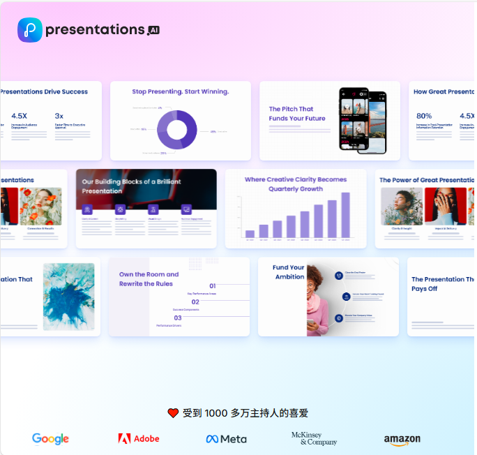477x455 pixels.
Task: Select The Power of Great Presentations slide
Action: 425,209
